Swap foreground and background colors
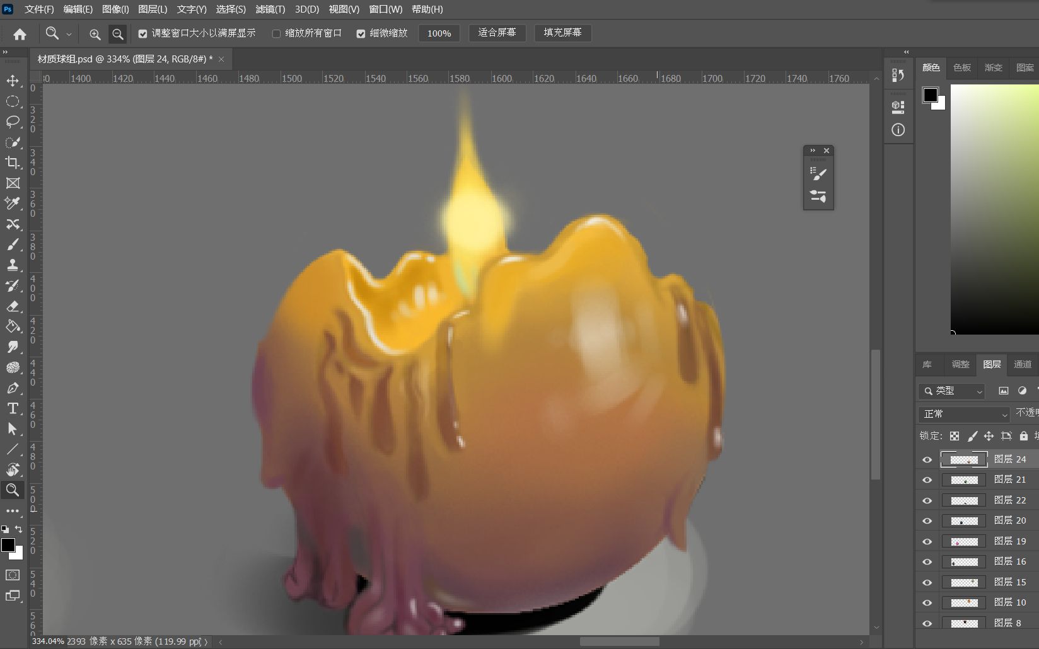1039x649 pixels. pyautogui.click(x=19, y=529)
